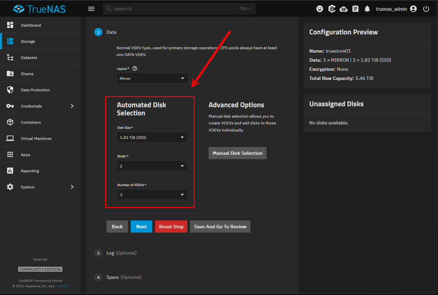438x295 pixels.
Task: Click the TrueNAS logo
Action: (x=39, y=9)
